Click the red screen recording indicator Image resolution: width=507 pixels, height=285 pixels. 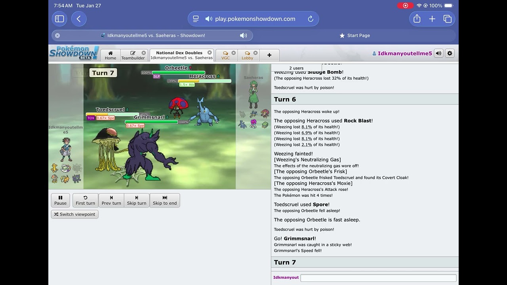click(405, 6)
